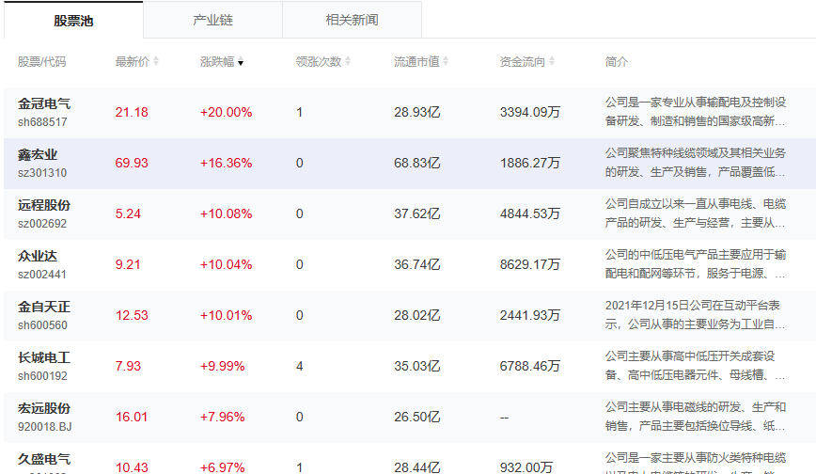Click the 股票/代码 column header
816x474 pixels.
41,61
